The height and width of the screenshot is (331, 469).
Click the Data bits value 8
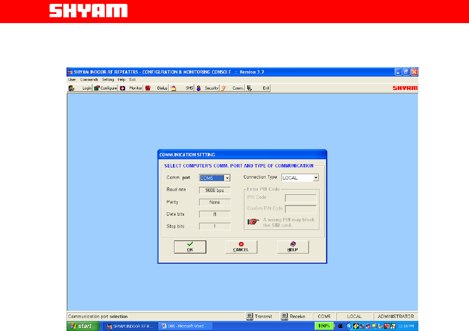tap(215, 214)
